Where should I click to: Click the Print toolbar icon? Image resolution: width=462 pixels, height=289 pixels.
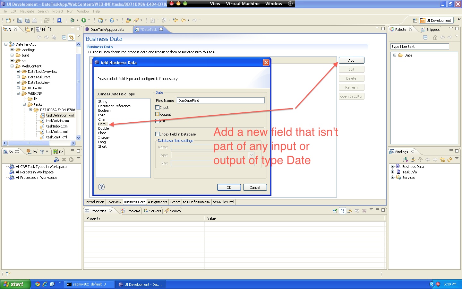(x=34, y=20)
